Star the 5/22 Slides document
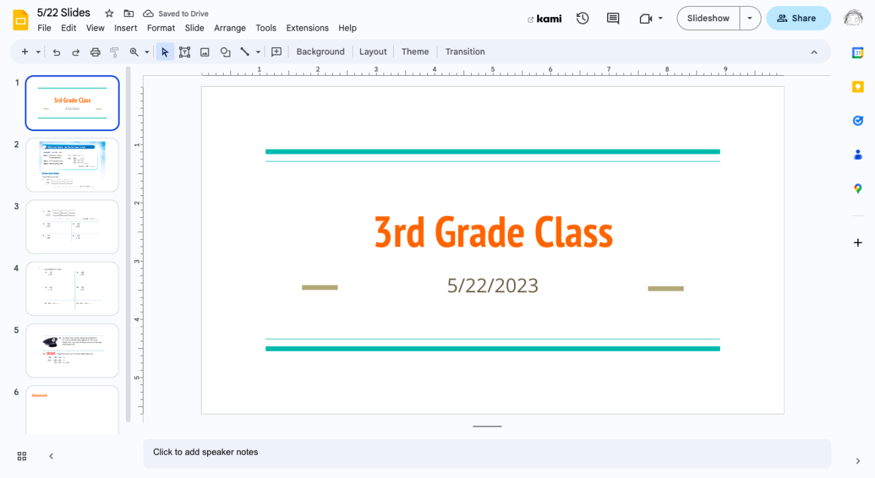 pos(109,14)
